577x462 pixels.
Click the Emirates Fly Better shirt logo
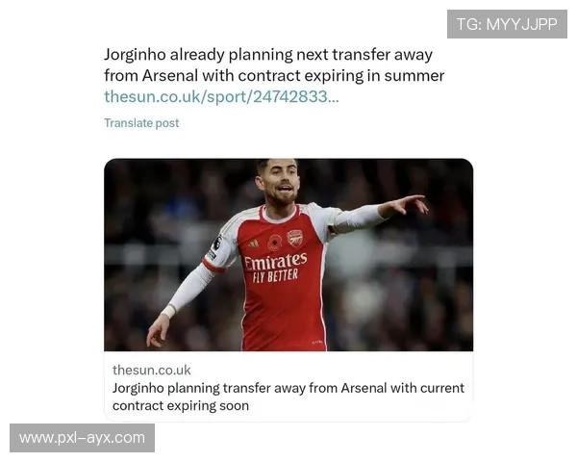(275, 268)
